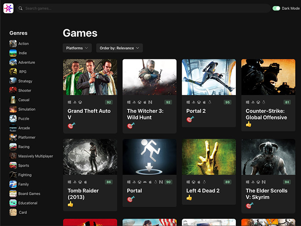Click the Left 4 Dead 2 cover image

tap(209, 157)
